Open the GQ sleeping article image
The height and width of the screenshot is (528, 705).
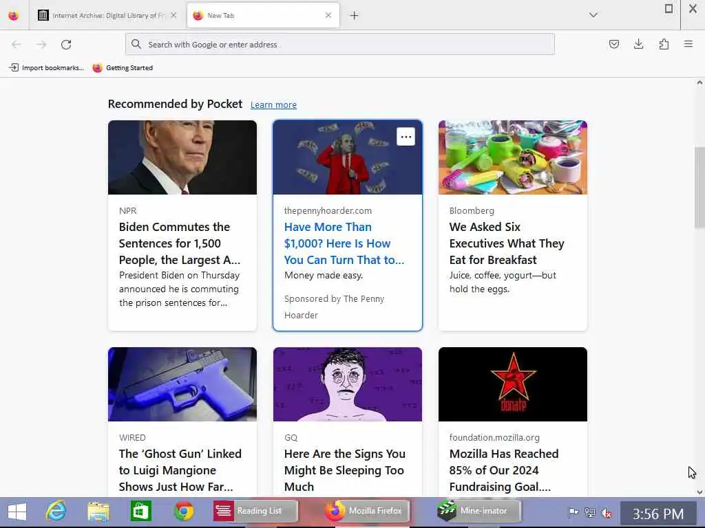[348, 384]
